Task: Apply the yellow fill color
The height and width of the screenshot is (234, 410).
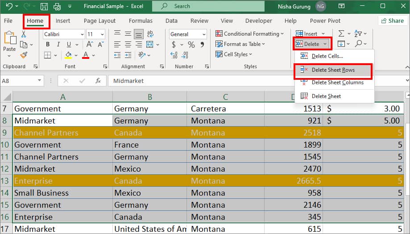Action: [x=68, y=55]
